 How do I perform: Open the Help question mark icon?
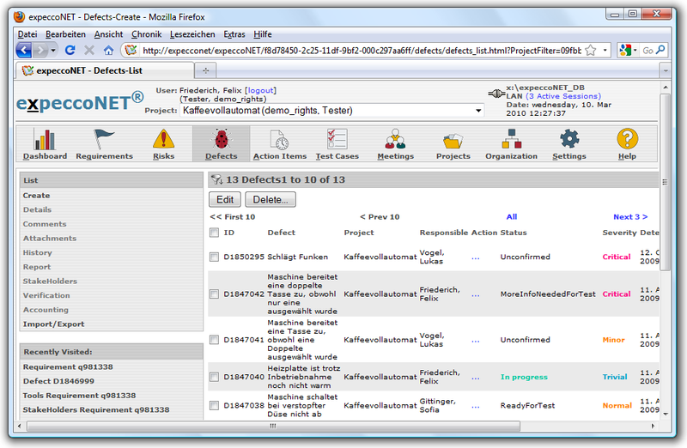click(627, 139)
